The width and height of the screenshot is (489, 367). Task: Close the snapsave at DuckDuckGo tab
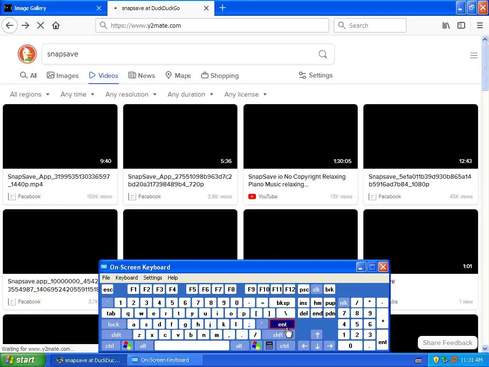(x=206, y=8)
